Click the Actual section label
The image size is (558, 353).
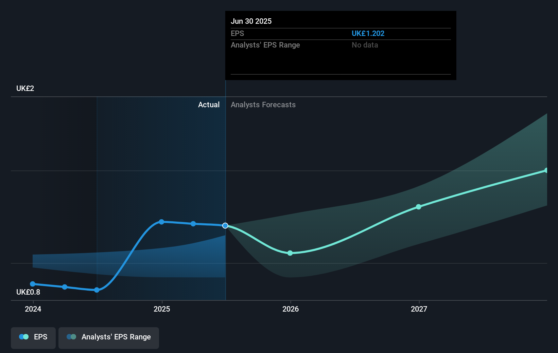click(209, 105)
